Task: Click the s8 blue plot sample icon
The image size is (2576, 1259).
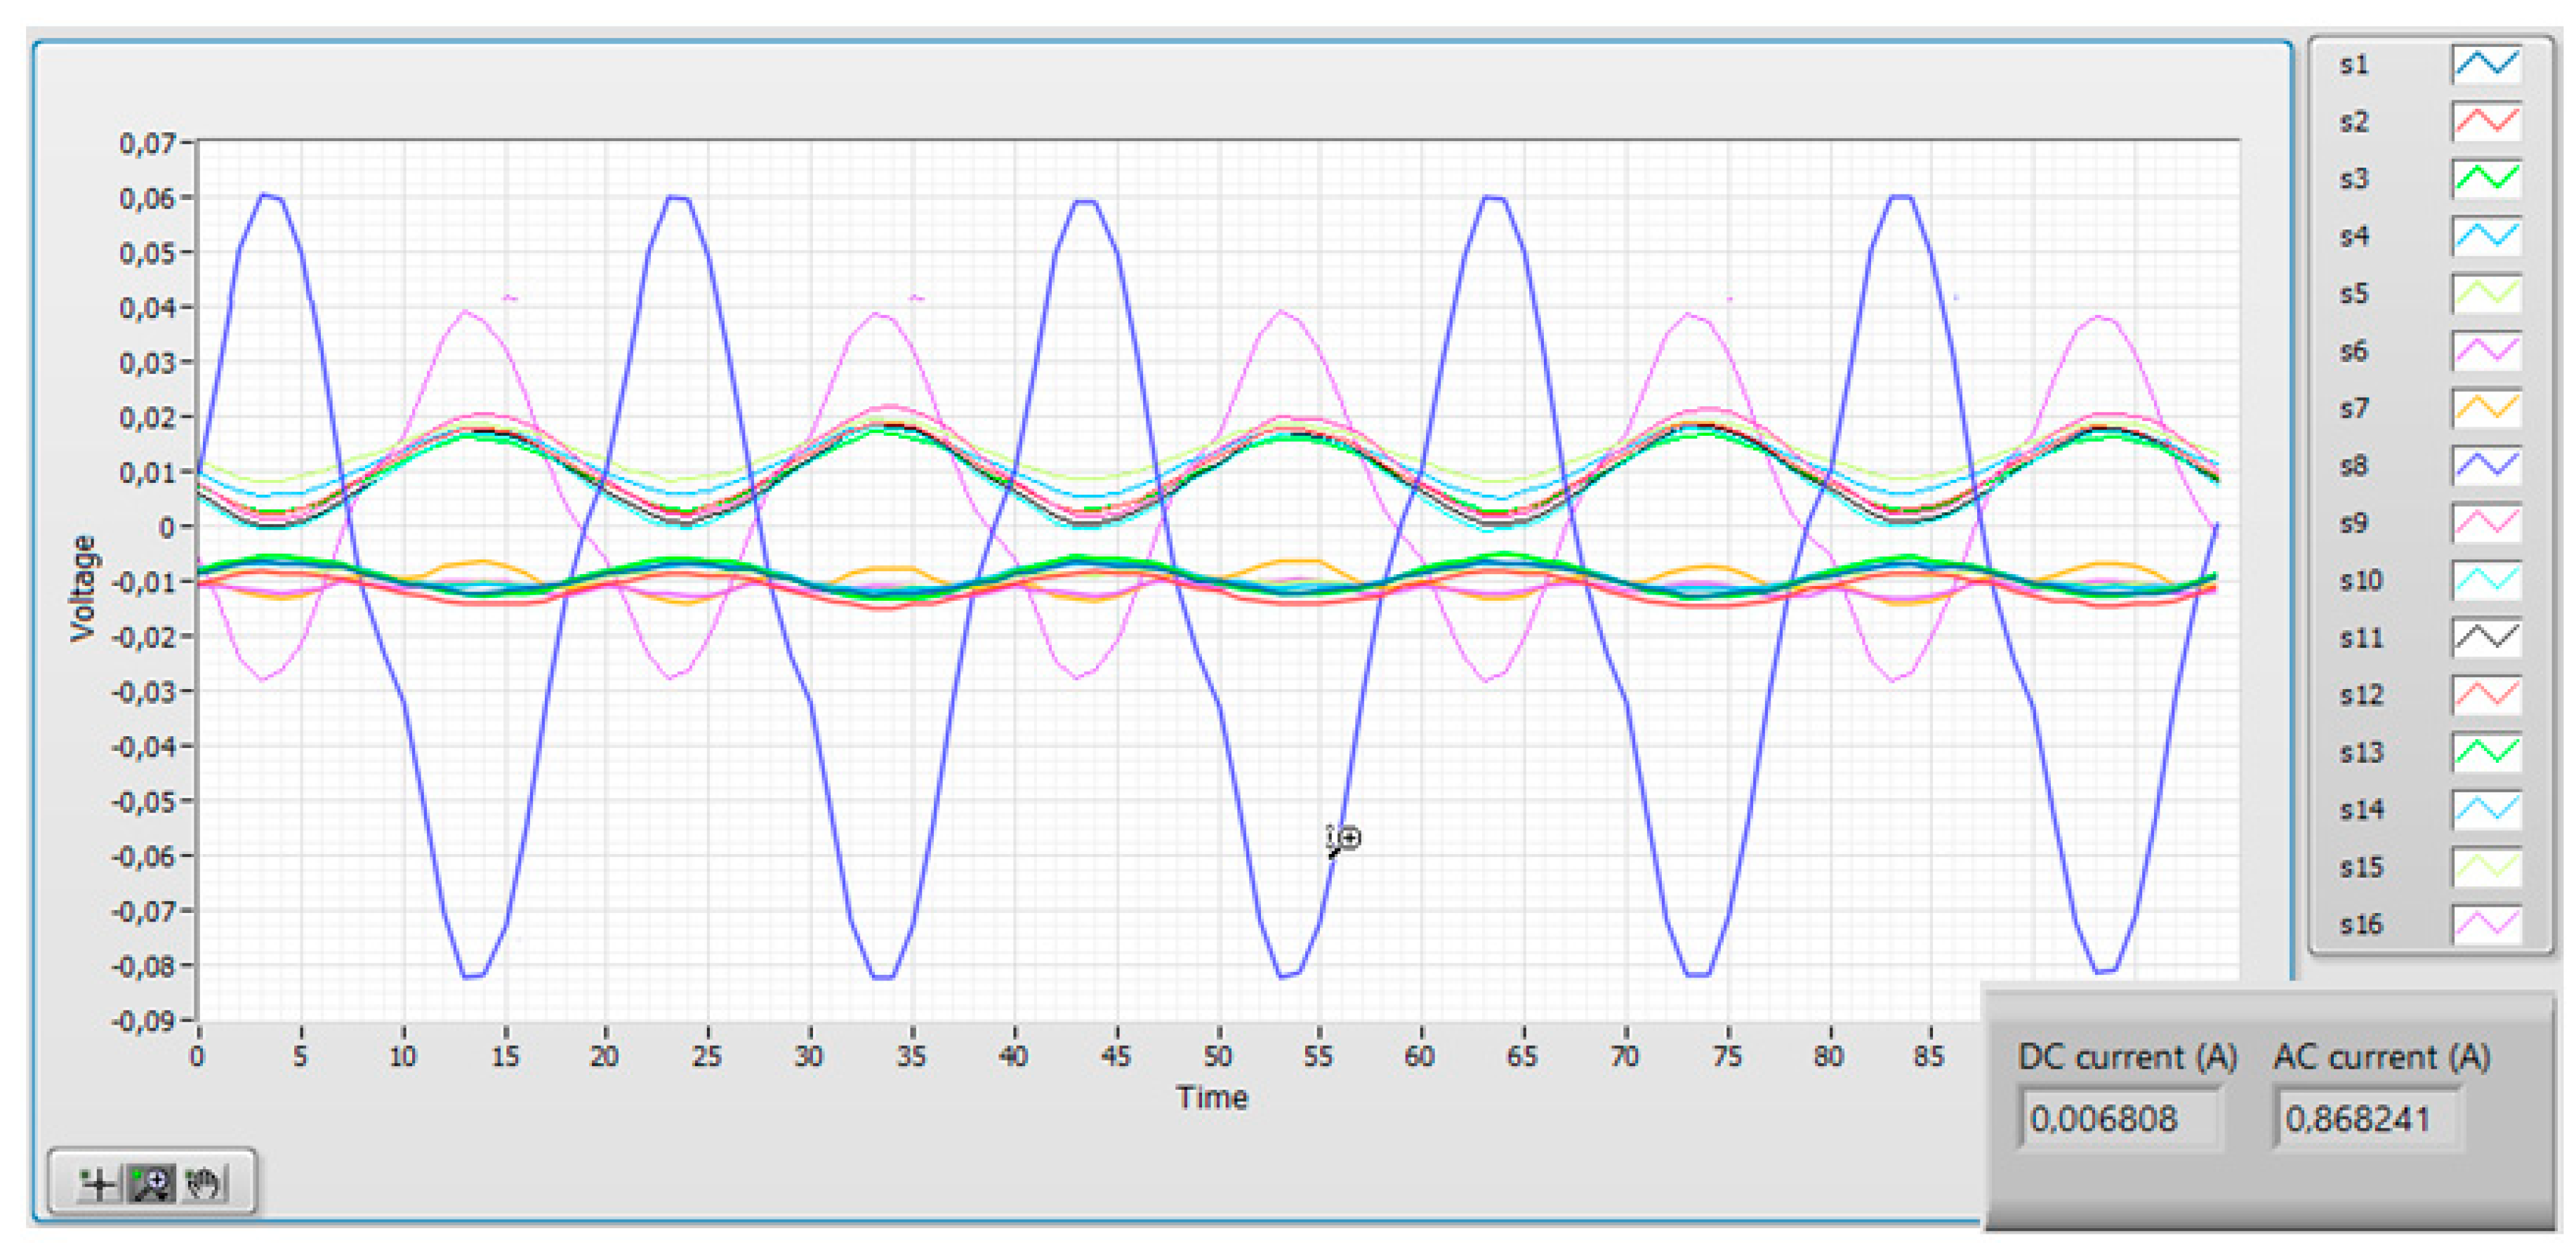Action: tap(2486, 467)
